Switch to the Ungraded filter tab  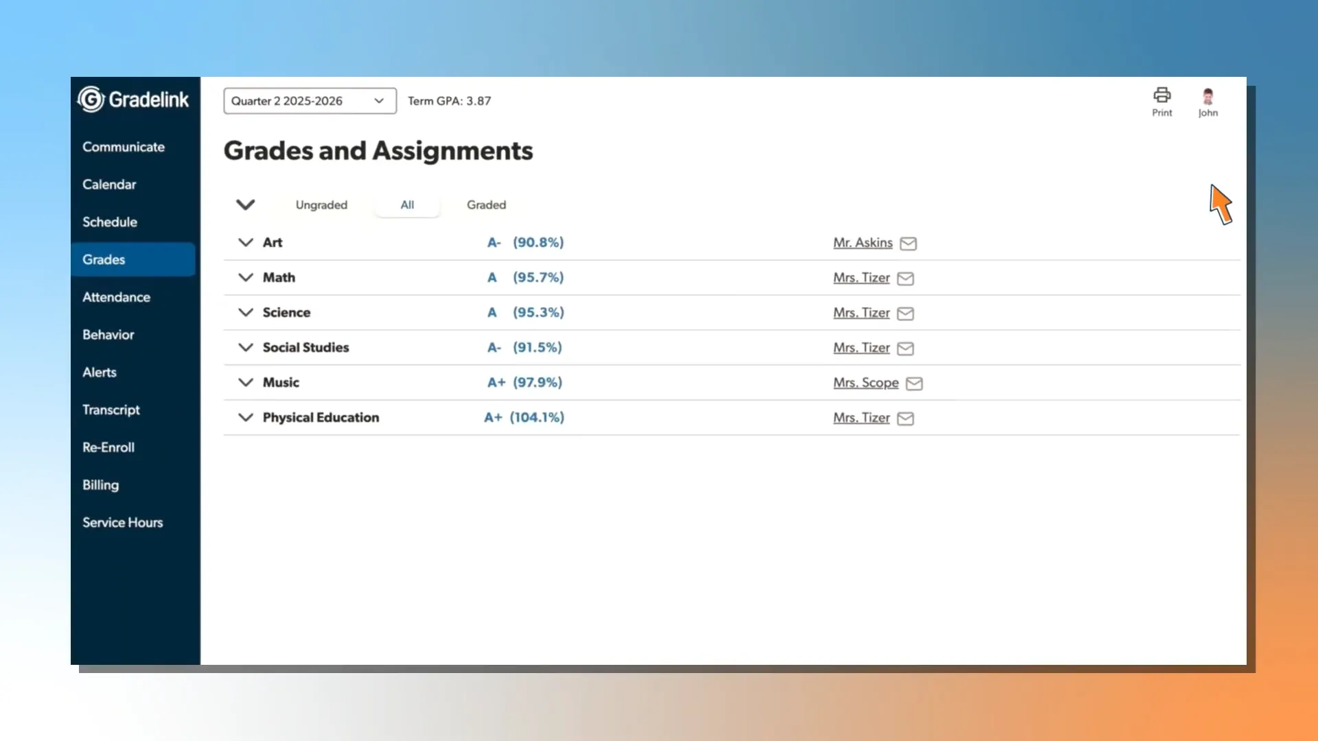click(321, 204)
